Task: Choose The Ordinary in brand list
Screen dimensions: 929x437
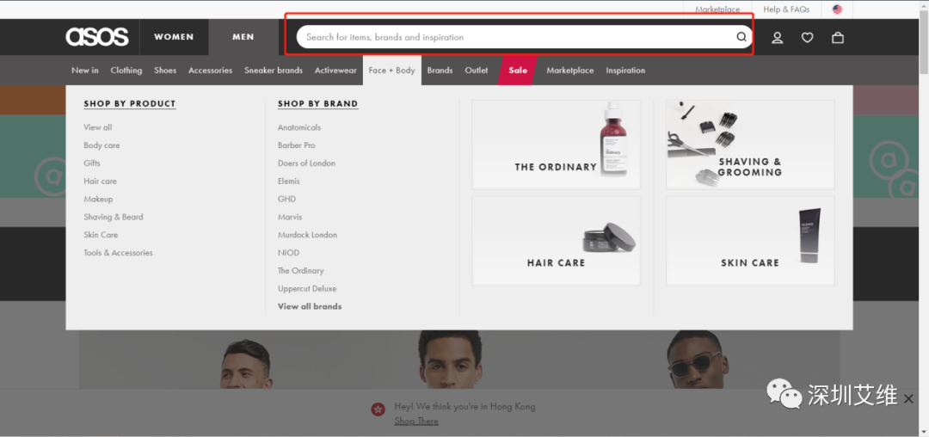Action: click(x=300, y=271)
